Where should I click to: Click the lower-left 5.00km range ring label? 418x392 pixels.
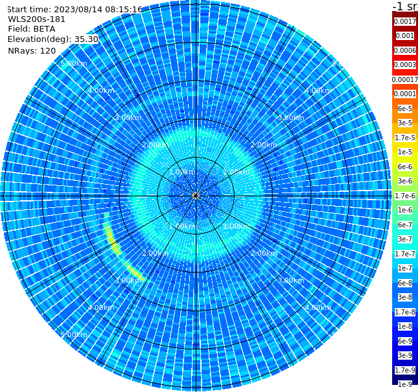74,335
